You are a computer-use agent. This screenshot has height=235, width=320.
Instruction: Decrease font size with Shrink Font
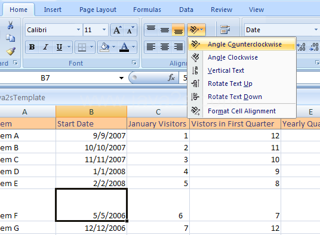tap(130, 30)
